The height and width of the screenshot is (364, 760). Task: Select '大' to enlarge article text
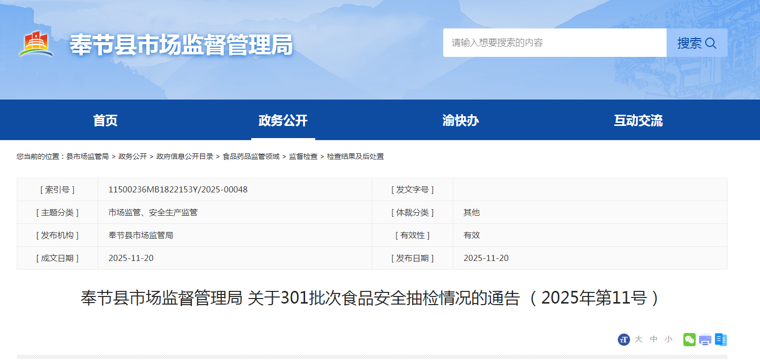click(x=638, y=339)
